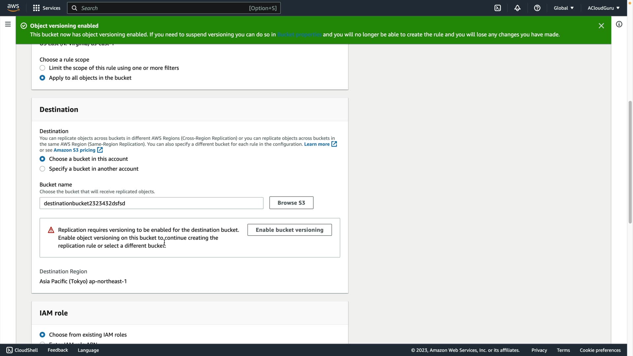This screenshot has width=633, height=356.
Task: Select Apply to all objects option
Action: (x=43, y=78)
